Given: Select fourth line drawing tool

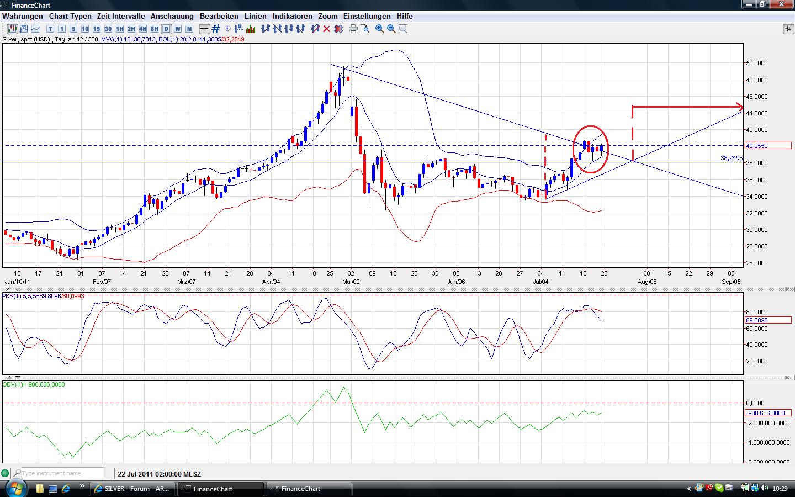Looking at the screenshot, I should 300,29.
